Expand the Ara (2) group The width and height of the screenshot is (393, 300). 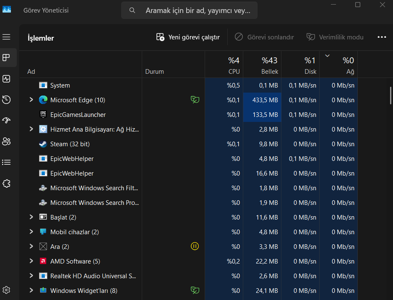coord(31,246)
